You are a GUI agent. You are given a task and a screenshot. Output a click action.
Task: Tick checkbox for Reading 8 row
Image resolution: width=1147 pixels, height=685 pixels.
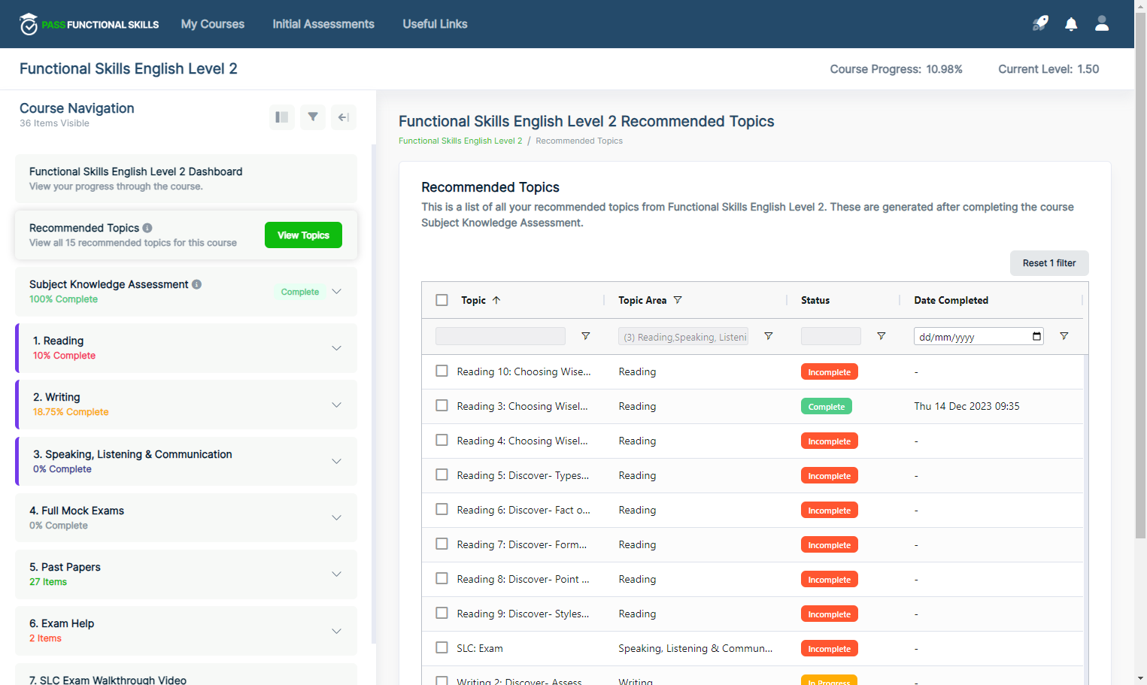pyautogui.click(x=442, y=578)
